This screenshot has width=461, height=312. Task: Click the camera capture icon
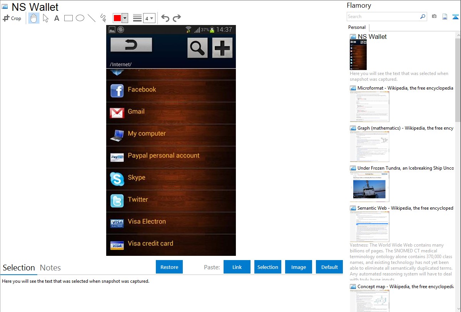click(x=434, y=17)
